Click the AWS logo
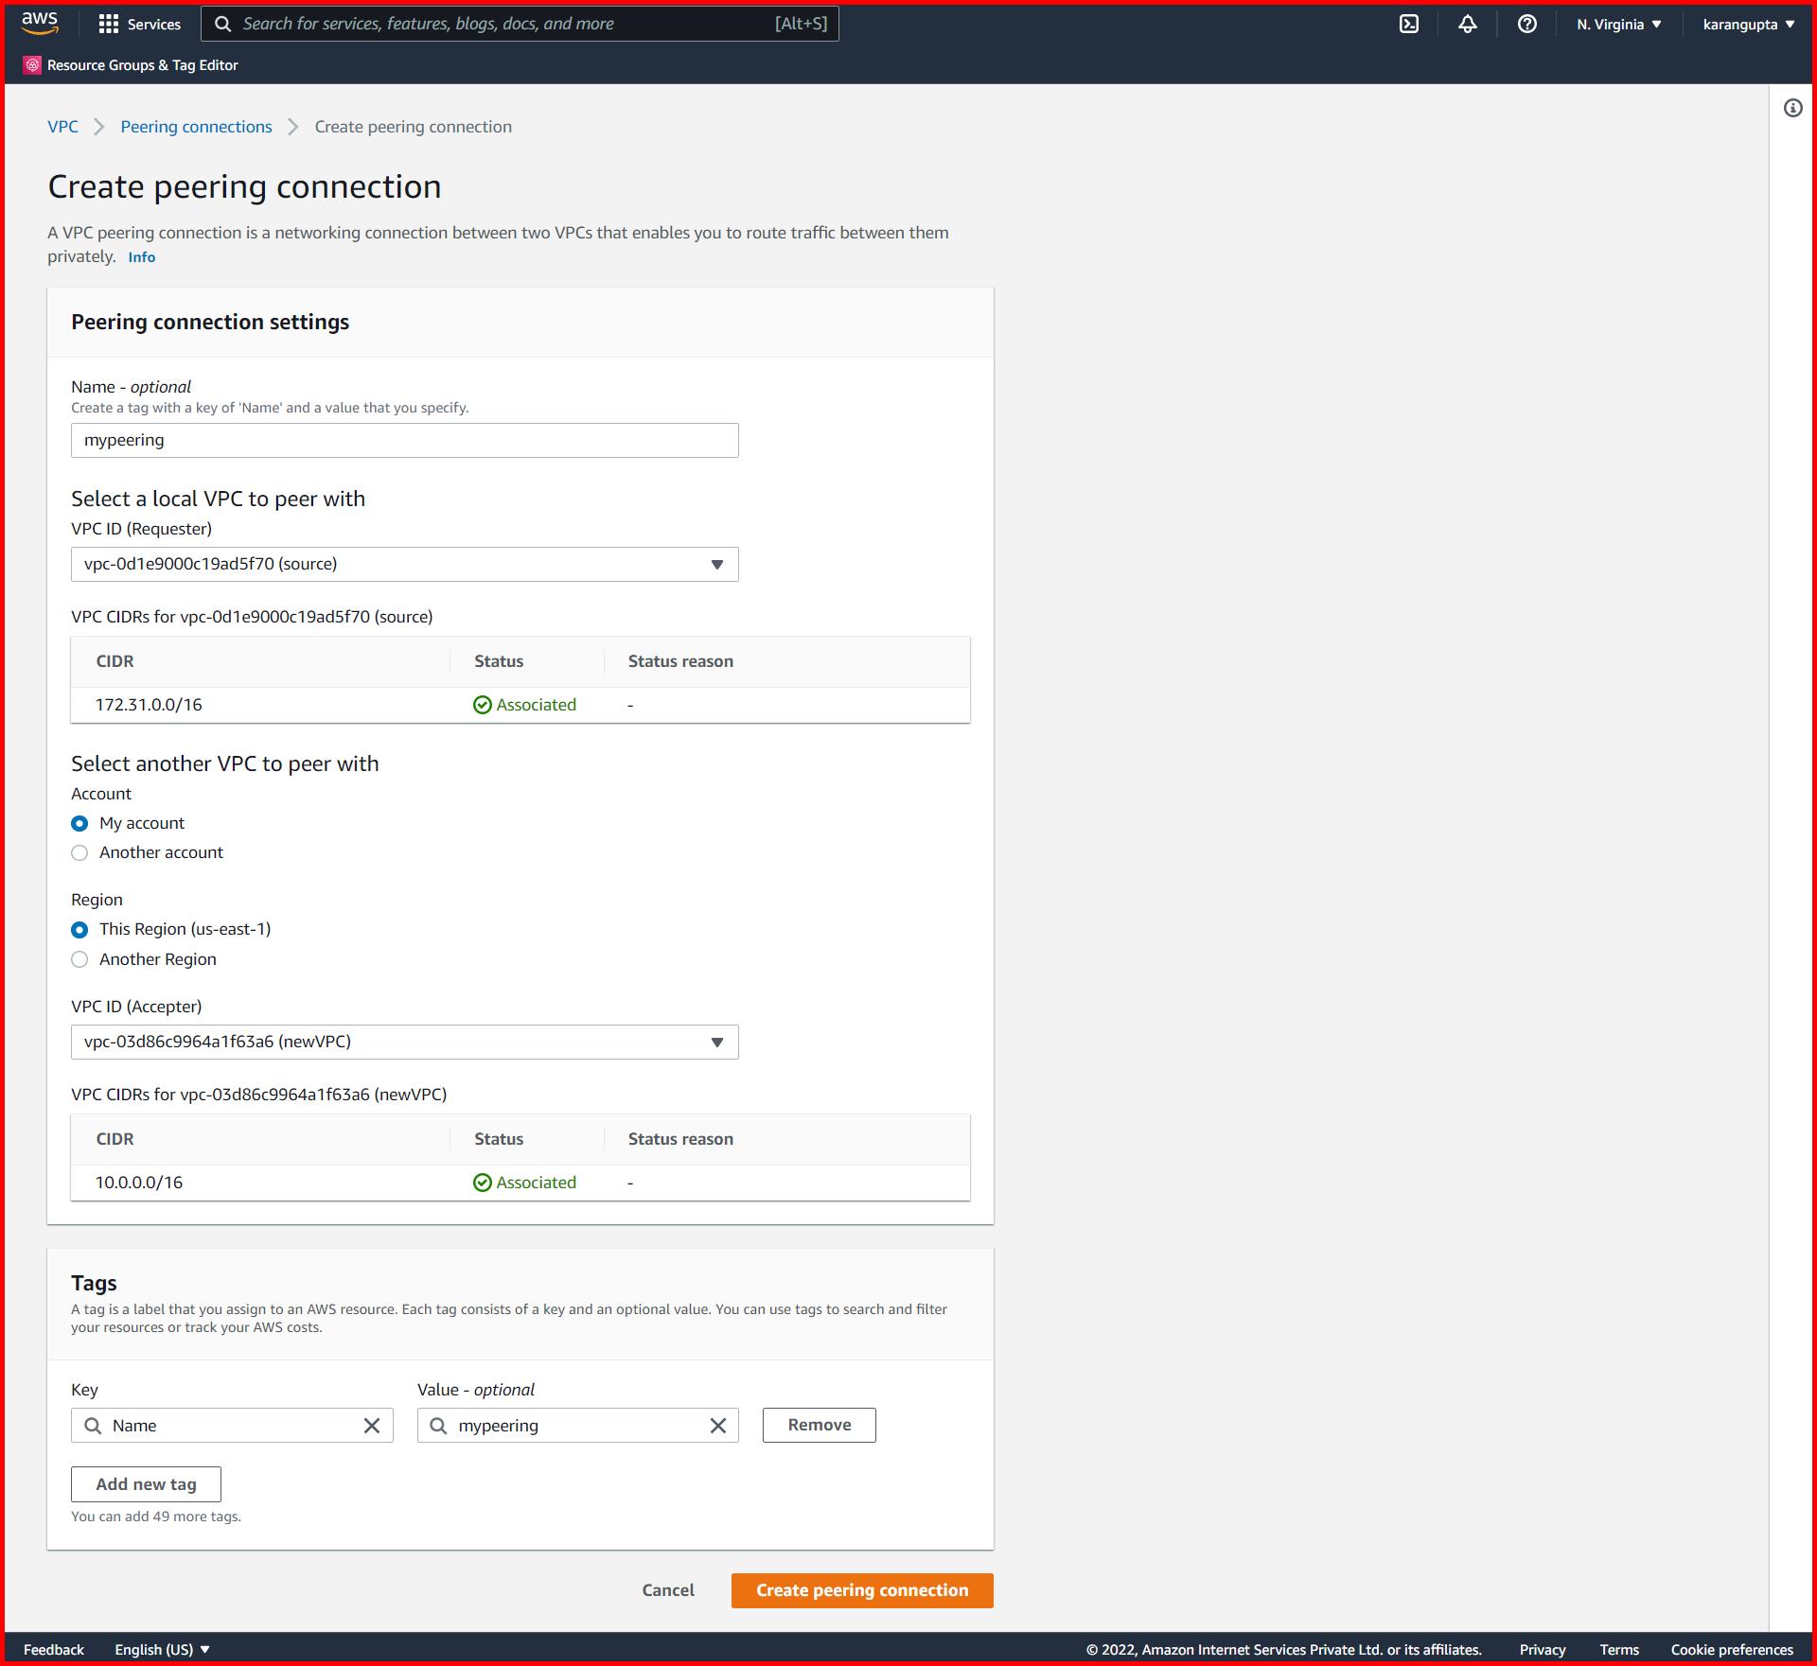Viewport: 1817px width, 1666px height. tap(38, 22)
